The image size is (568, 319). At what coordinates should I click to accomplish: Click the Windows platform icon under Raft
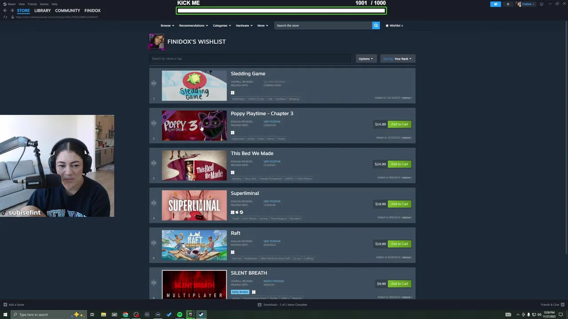(233, 252)
